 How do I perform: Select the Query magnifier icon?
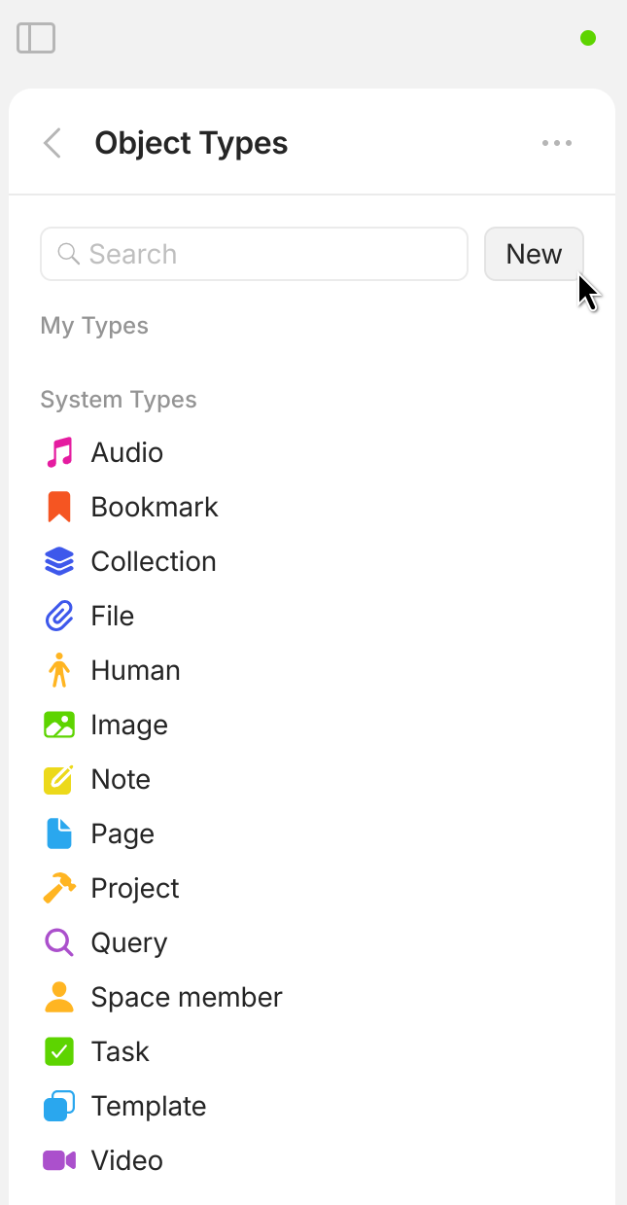(59, 942)
